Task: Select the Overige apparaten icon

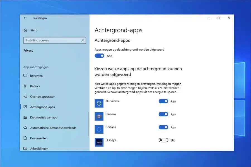Action: coord(25,96)
